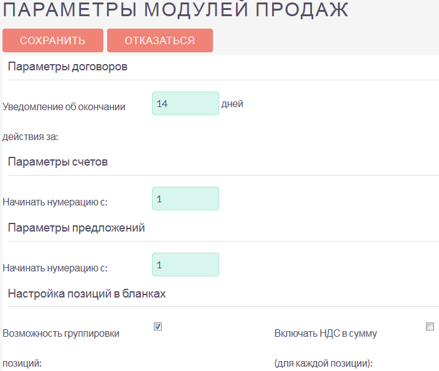Toggle the Возможность группировки позиций checkbox
Viewport: 439px width, 371px height.
[158, 326]
